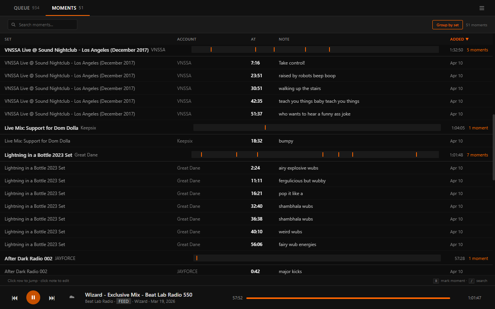Edit note 'airy explosive wubs'
This screenshot has height=309, width=495.
tap(299, 168)
